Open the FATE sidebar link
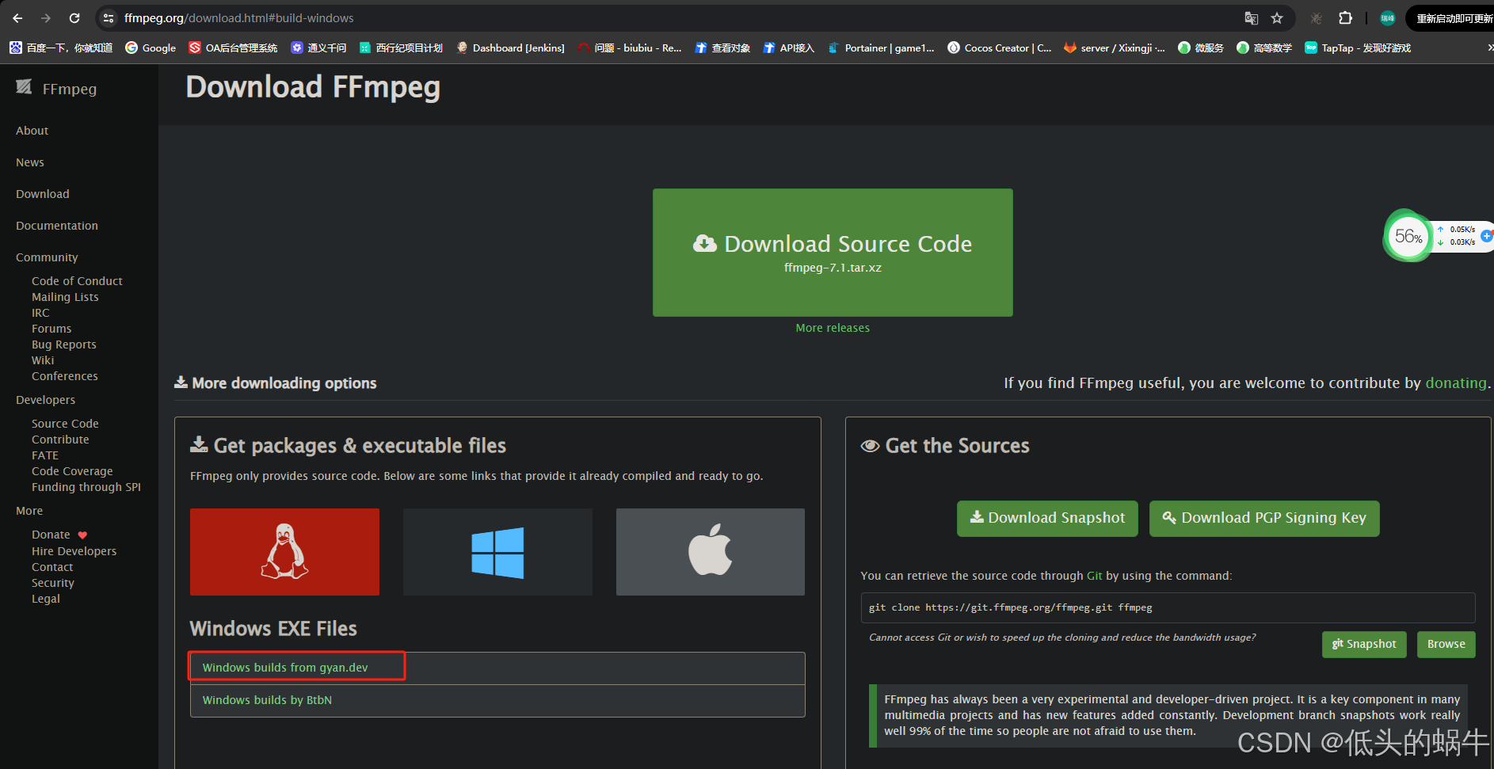1494x769 pixels. (45, 455)
